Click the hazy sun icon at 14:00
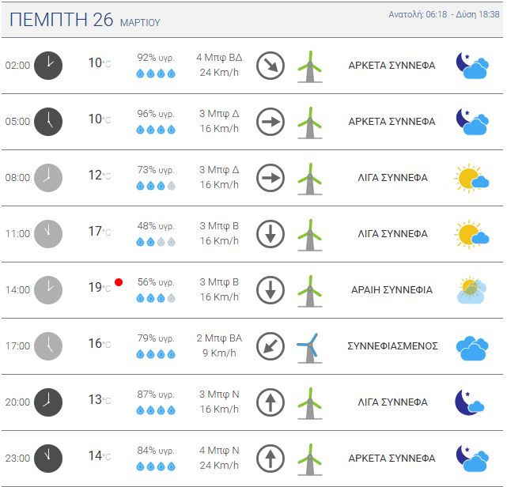Viewport: 507px width, 487px height. (471, 289)
